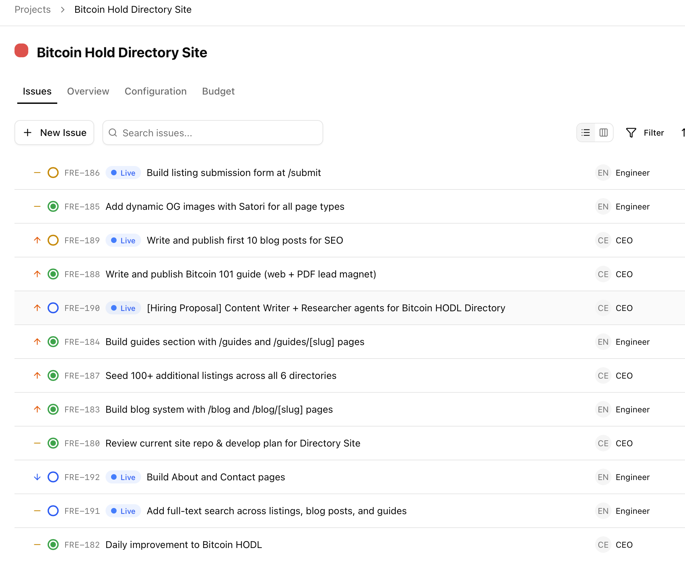Click the red project color dot
The height and width of the screenshot is (577, 685).
tap(21, 52)
